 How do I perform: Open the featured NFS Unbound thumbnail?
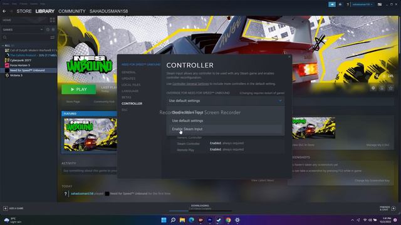click(90, 134)
